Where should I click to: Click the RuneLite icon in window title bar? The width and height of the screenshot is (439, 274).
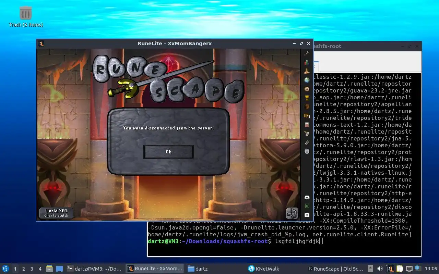point(41,43)
